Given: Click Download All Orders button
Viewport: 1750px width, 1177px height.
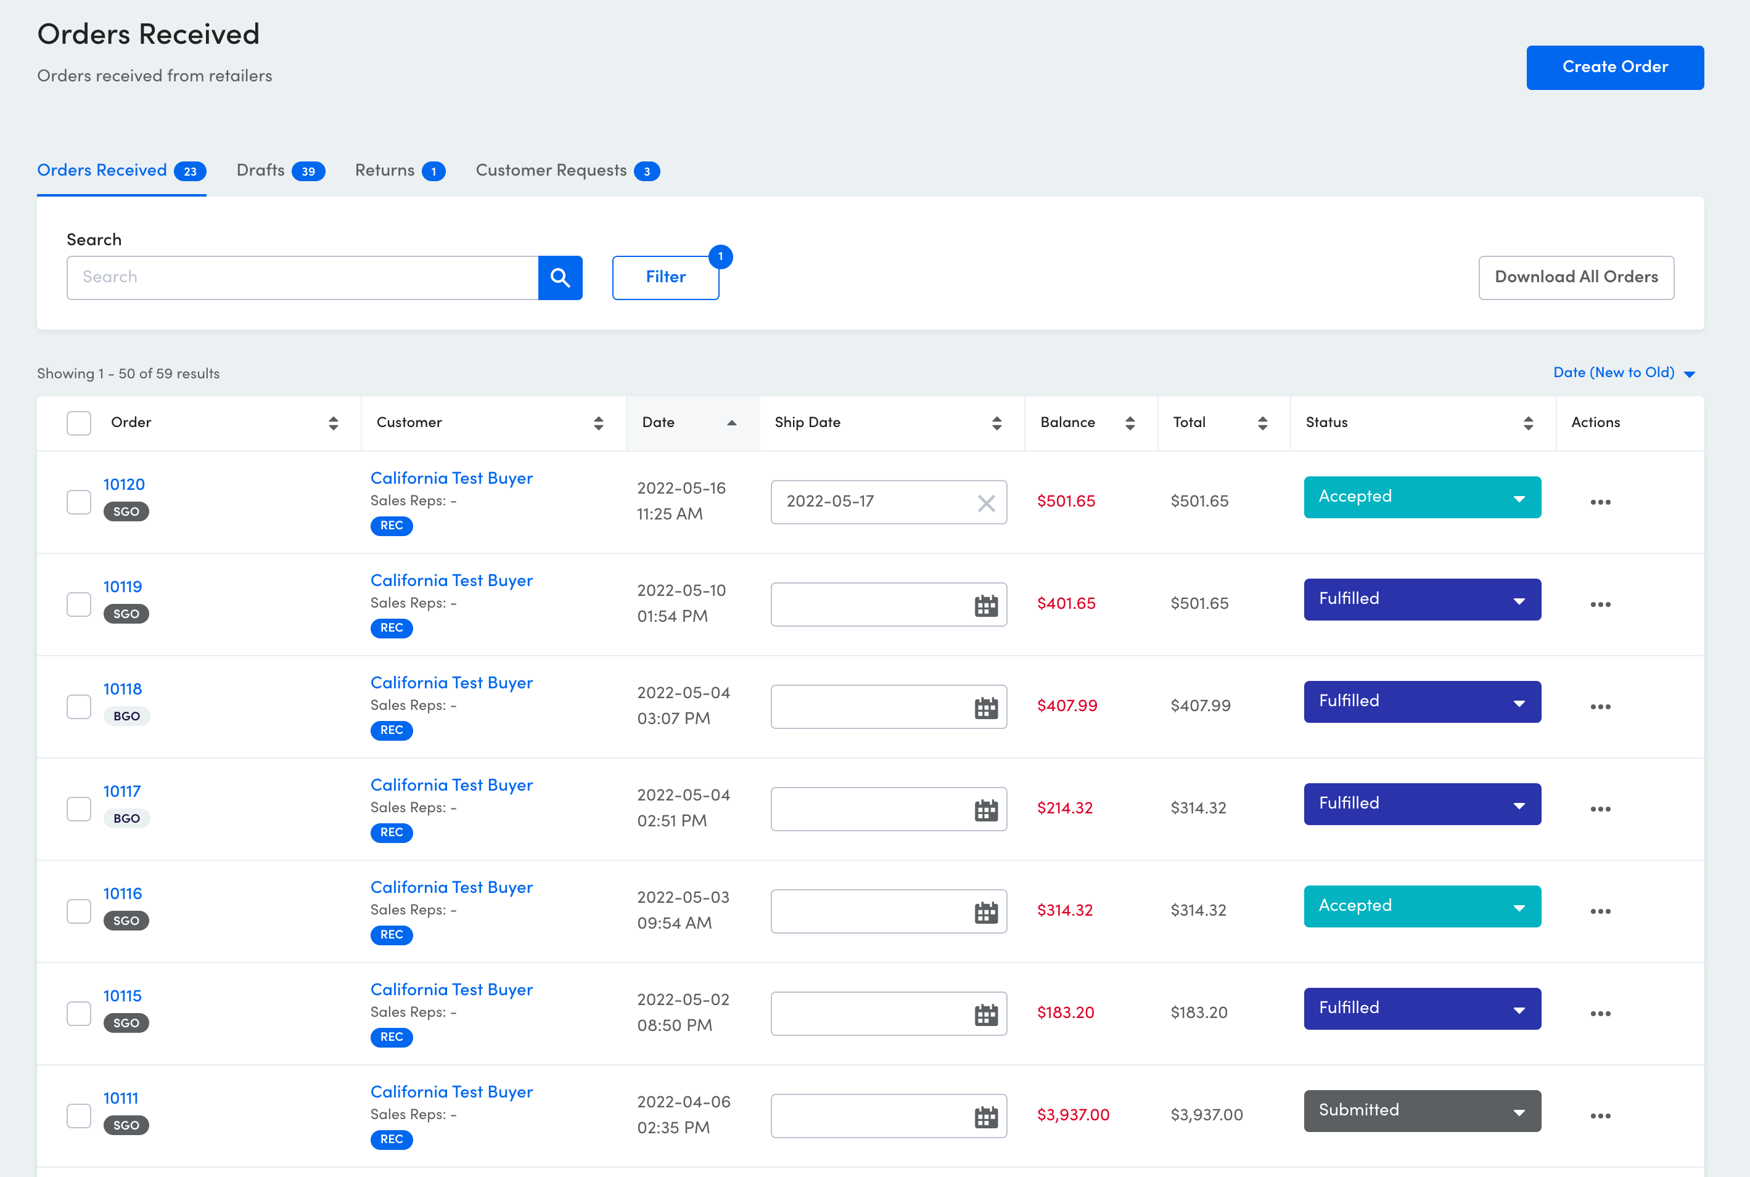Looking at the screenshot, I should [1575, 278].
